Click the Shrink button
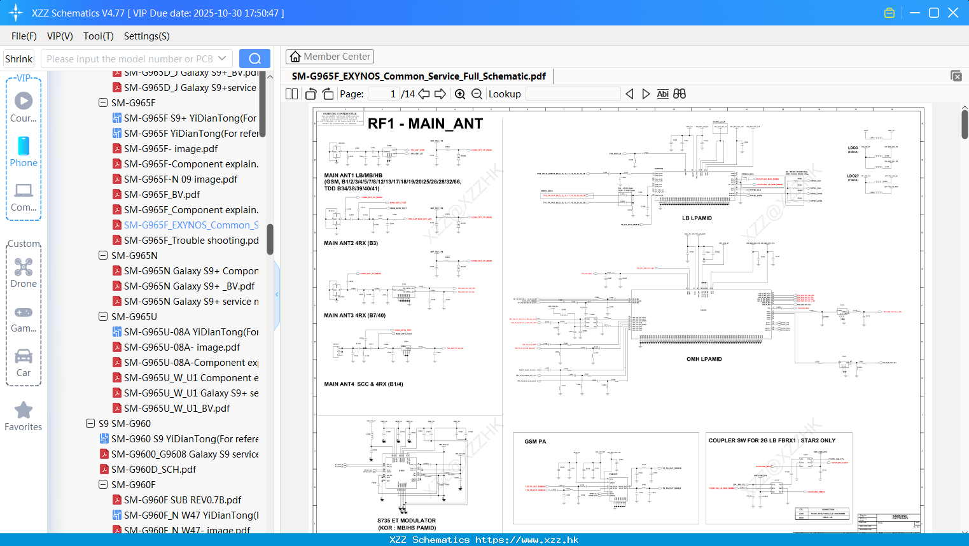This screenshot has width=969, height=546. pyautogui.click(x=19, y=59)
